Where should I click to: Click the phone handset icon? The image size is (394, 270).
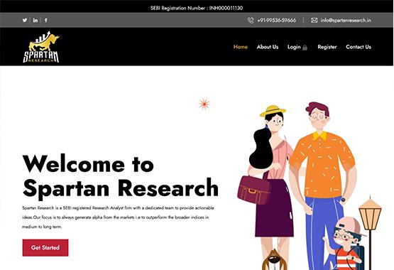(251, 21)
